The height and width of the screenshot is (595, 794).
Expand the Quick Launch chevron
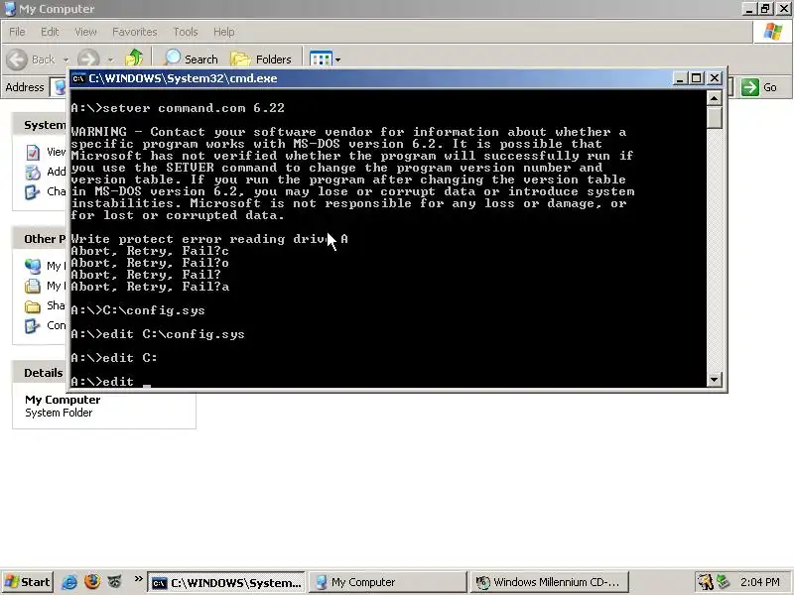pos(138,578)
